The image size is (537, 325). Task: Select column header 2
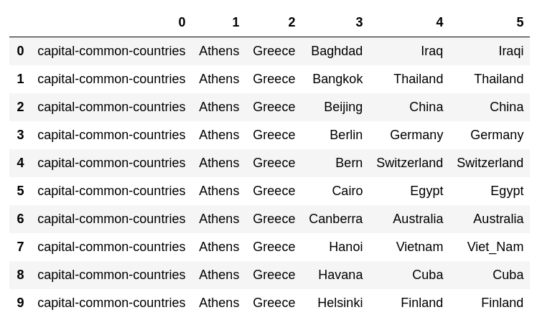pyautogui.click(x=291, y=22)
